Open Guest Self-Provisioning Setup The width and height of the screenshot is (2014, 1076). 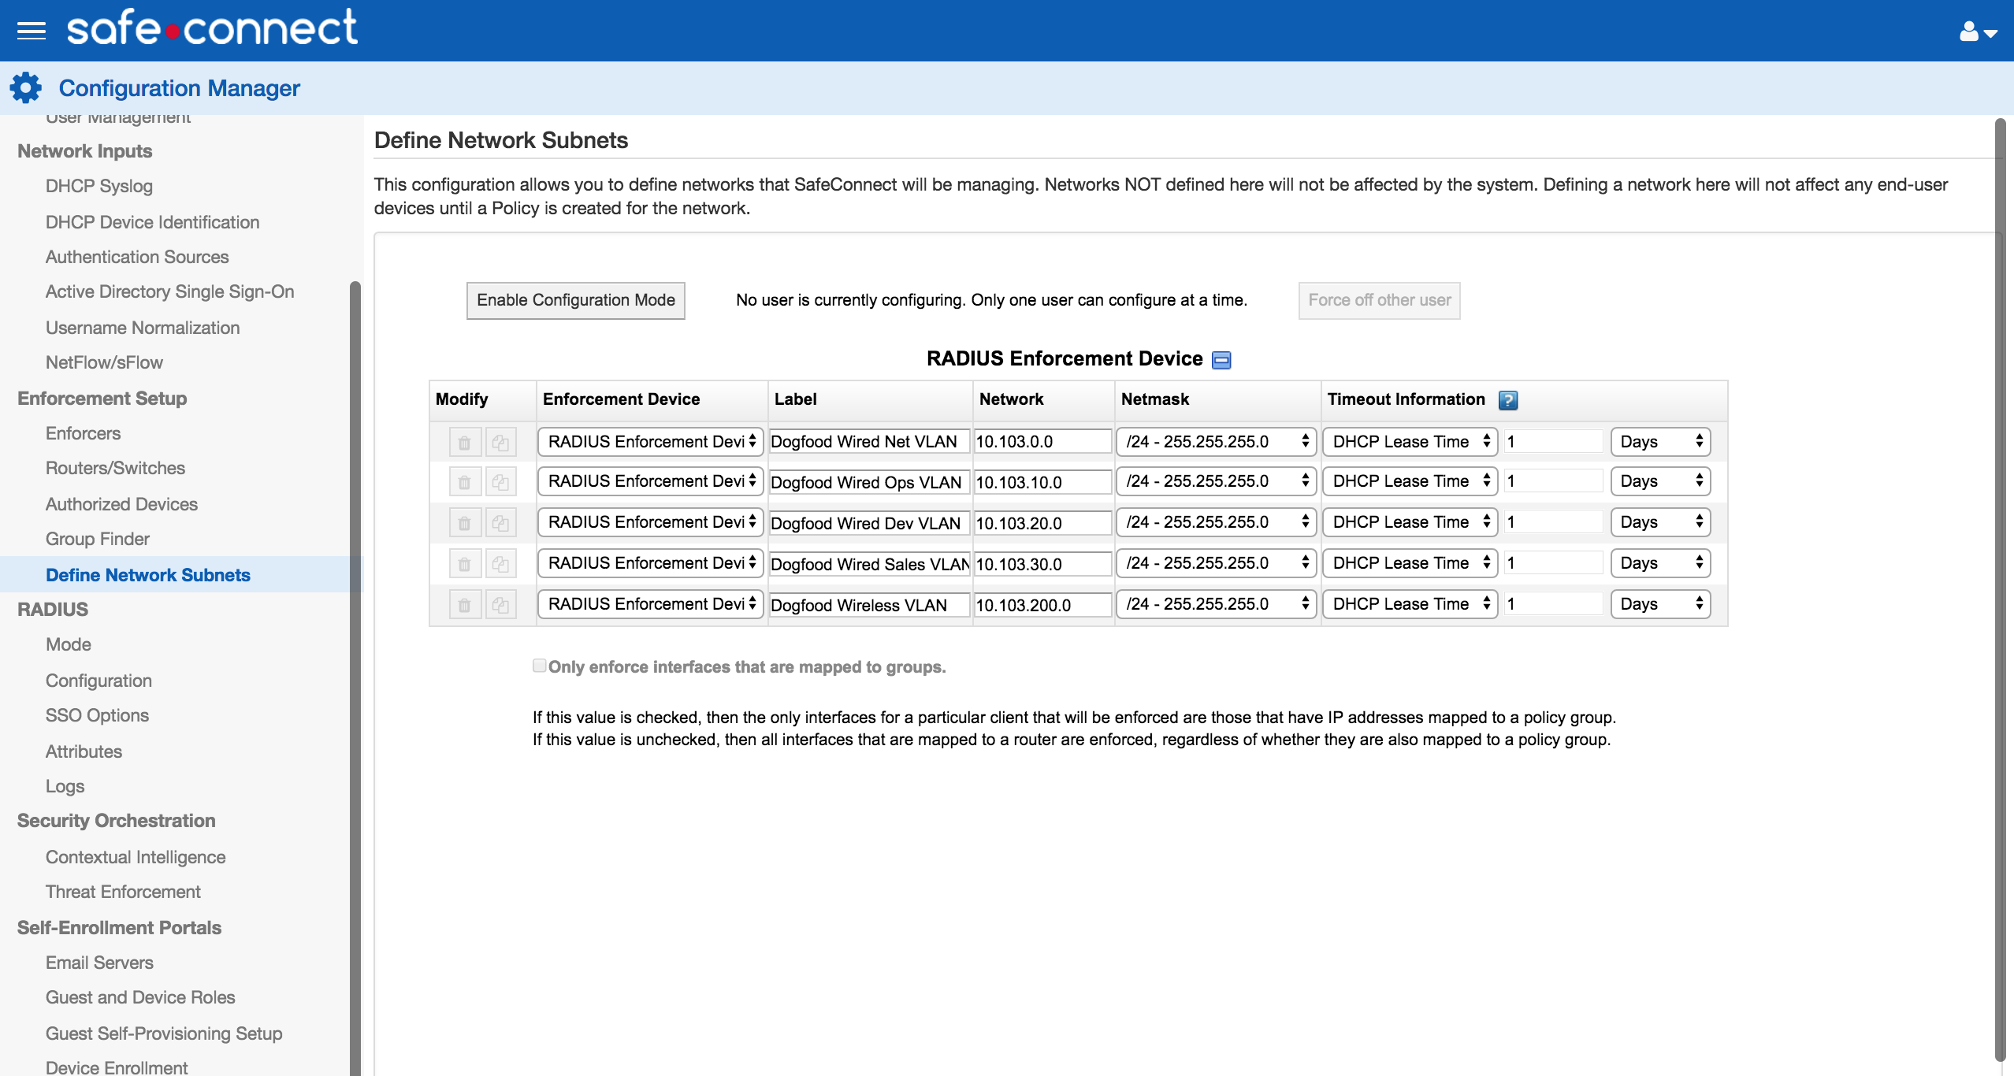tap(164, 1033)
